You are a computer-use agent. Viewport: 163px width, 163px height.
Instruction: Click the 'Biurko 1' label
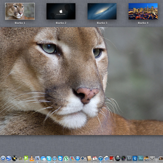point(20,23)
